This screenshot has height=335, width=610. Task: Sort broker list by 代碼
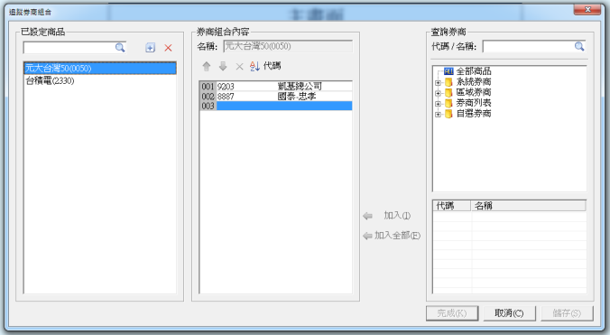[x=265, y=66]
